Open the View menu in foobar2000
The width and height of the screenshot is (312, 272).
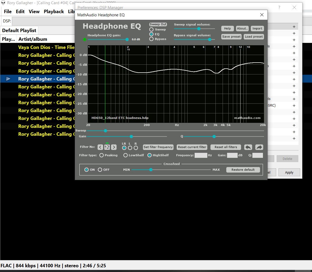(x=34, y=12)
